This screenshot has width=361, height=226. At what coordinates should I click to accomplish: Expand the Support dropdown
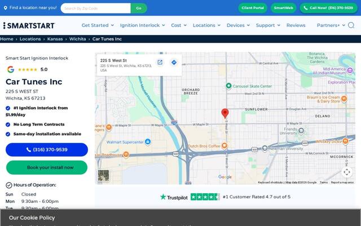click(268, 25)
